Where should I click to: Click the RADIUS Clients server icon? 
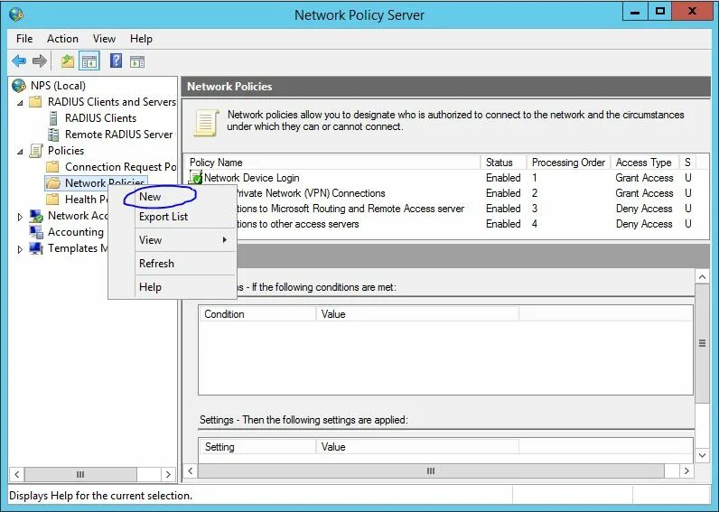[x=53, y=117]
